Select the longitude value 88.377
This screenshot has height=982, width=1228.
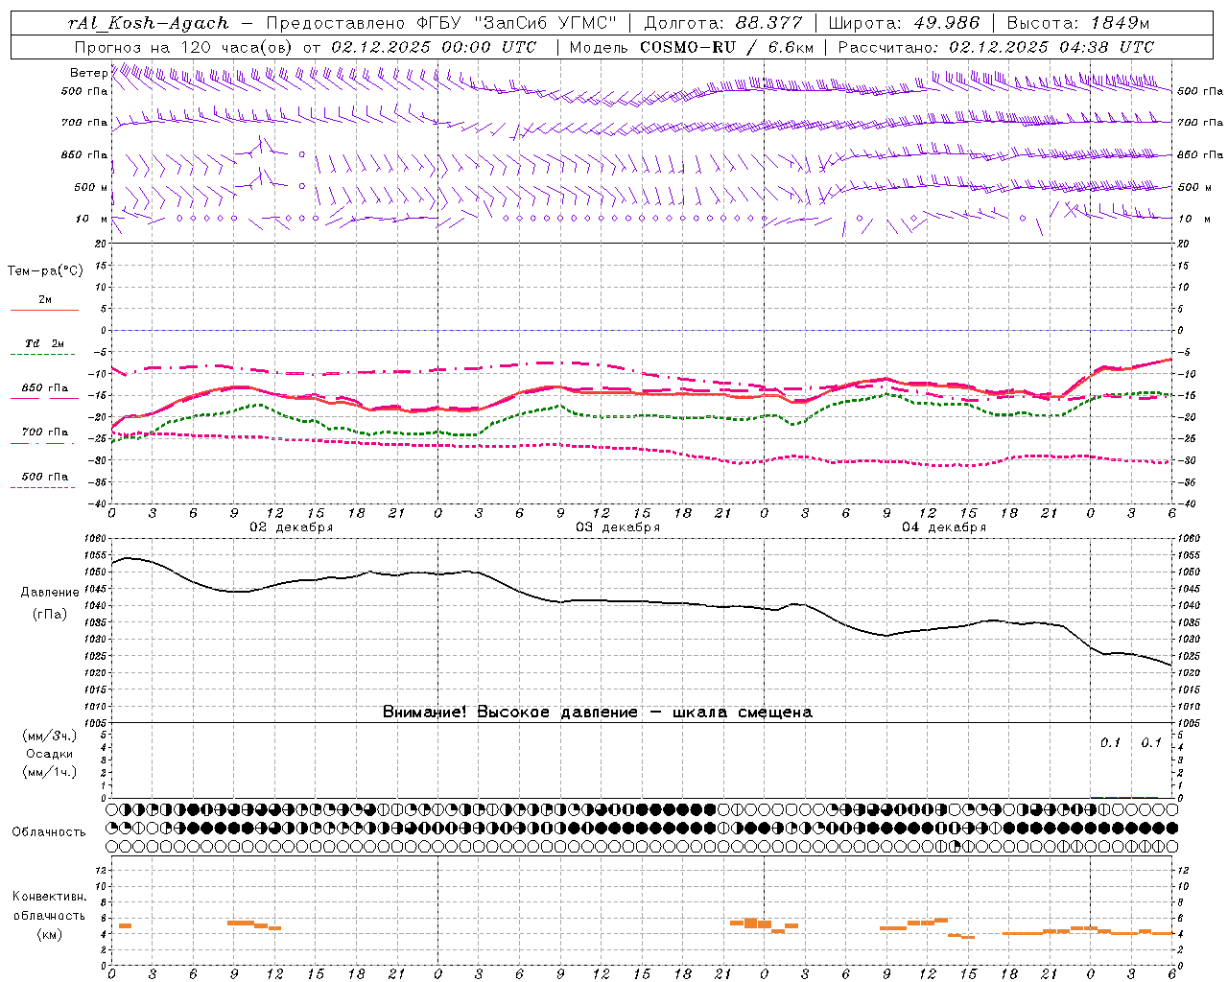[x=769, y=23]
